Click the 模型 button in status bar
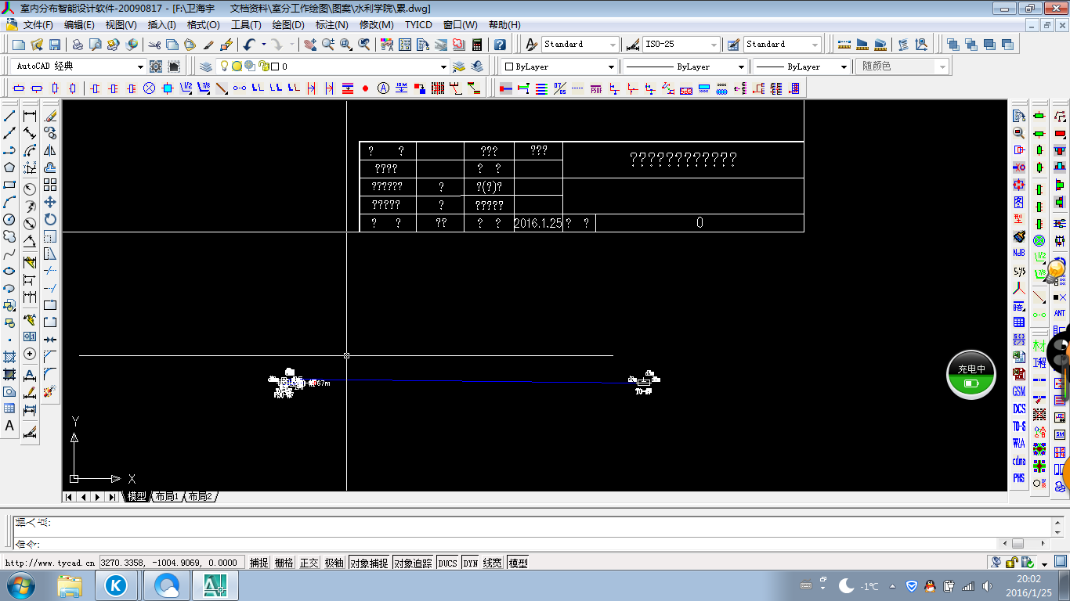This screenshot has height=601, width=1070. 518,563
